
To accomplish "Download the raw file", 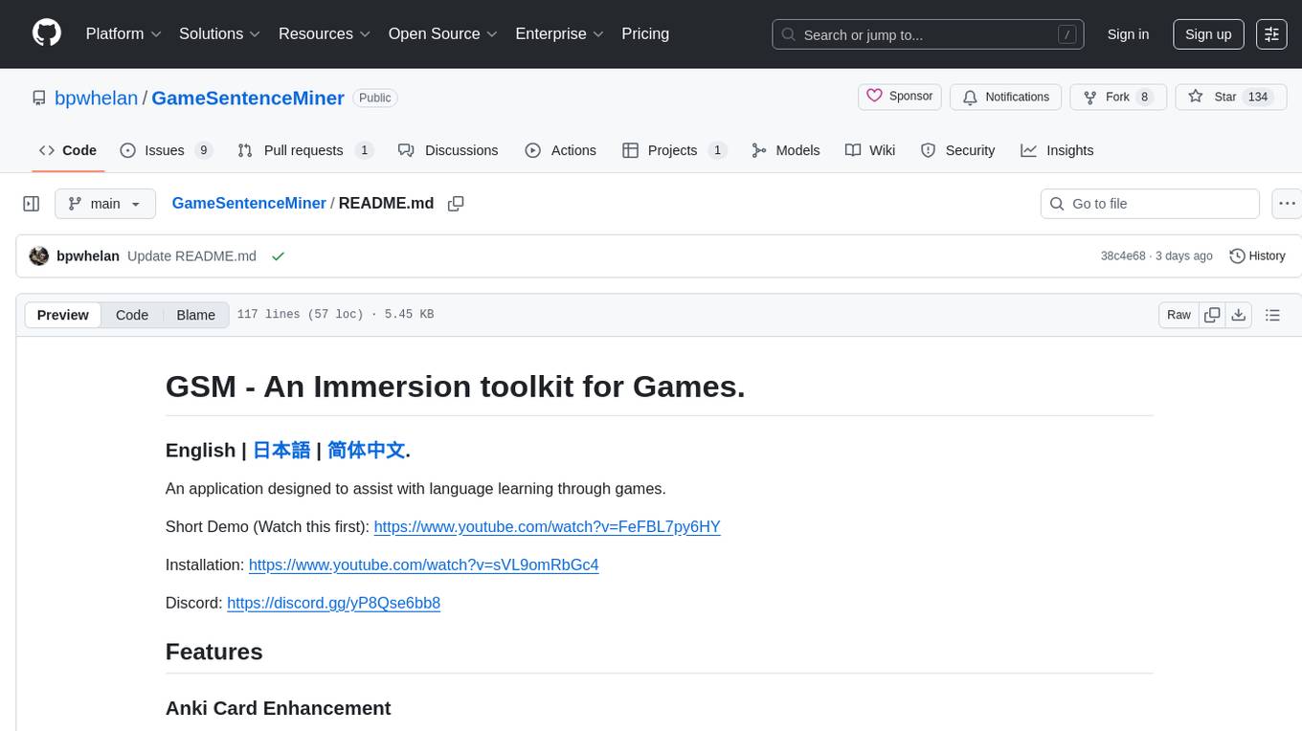I will (1238, 315).
